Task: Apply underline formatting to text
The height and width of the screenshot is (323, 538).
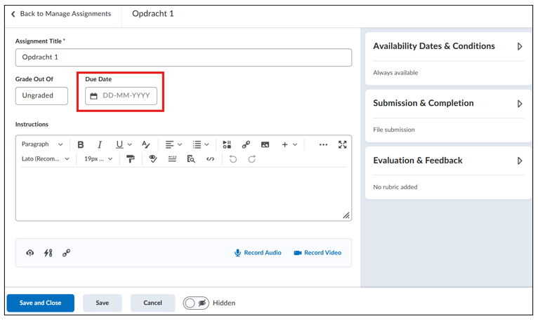Action: tap(119, 145)
